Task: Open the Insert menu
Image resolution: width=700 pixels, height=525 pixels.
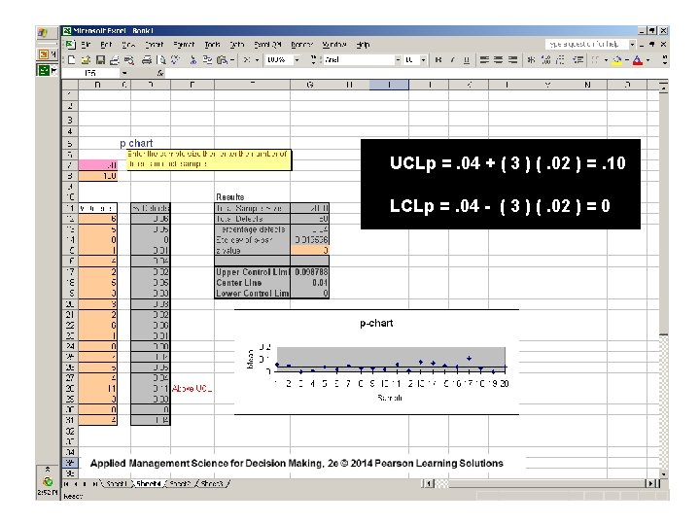Action: coord(155,44)
